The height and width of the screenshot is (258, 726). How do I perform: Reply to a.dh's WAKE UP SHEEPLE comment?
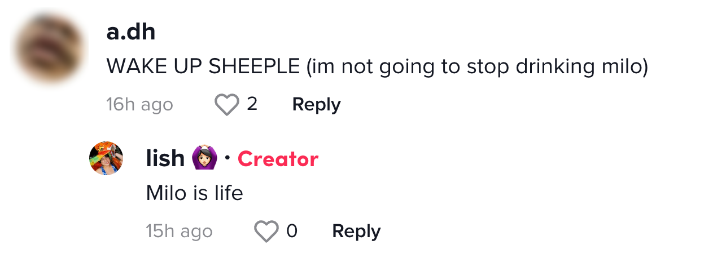click(316, 105)
